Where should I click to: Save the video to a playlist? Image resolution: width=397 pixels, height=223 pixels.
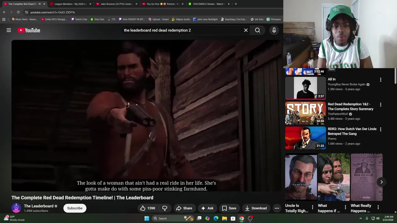click(x=229, y=208)
